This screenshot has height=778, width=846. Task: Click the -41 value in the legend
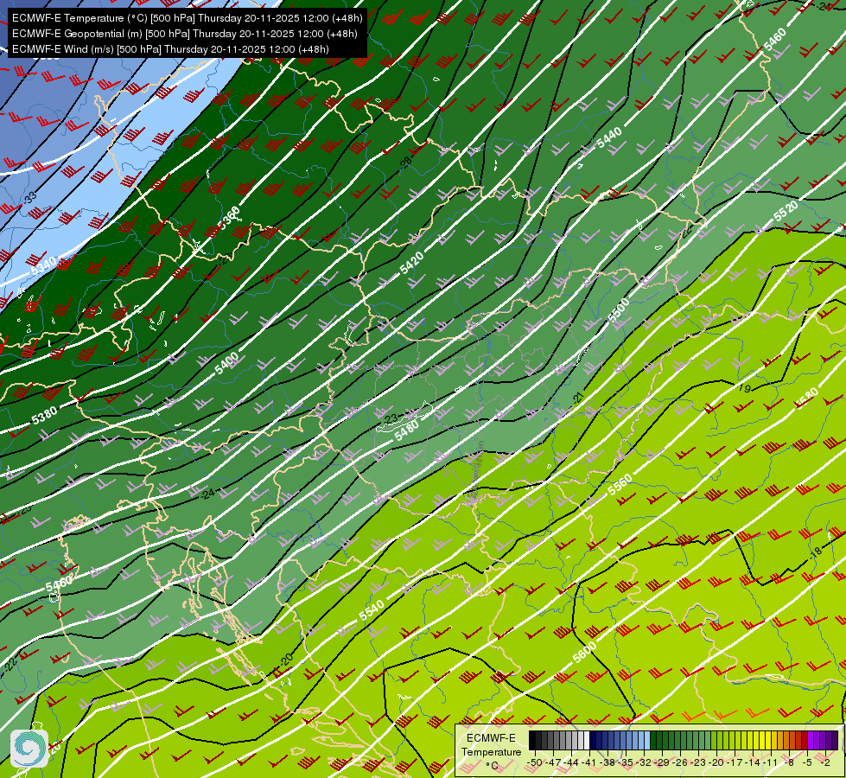tap(590, 762)
